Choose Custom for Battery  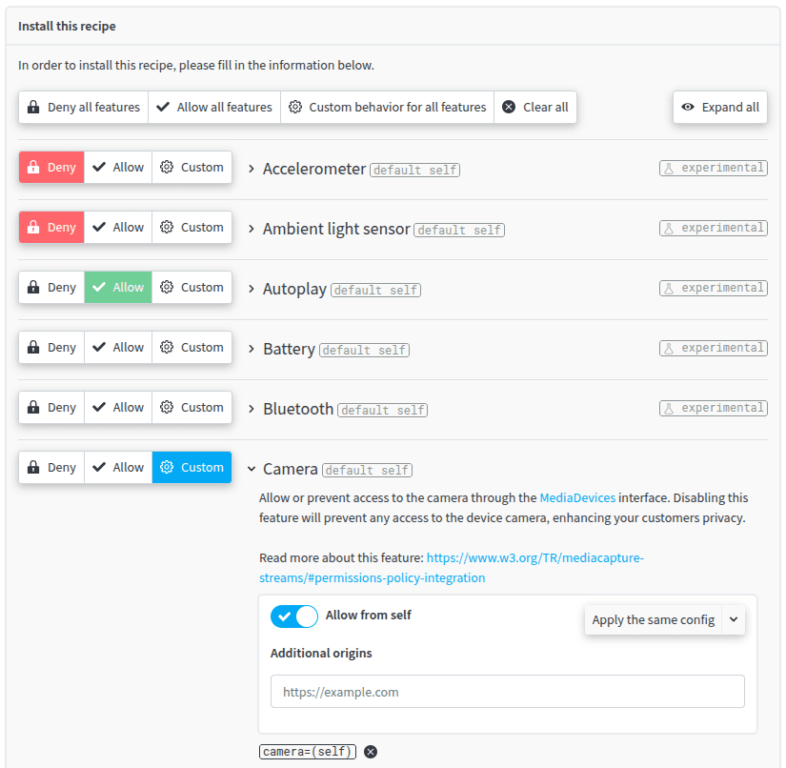[x=192, y=347]
